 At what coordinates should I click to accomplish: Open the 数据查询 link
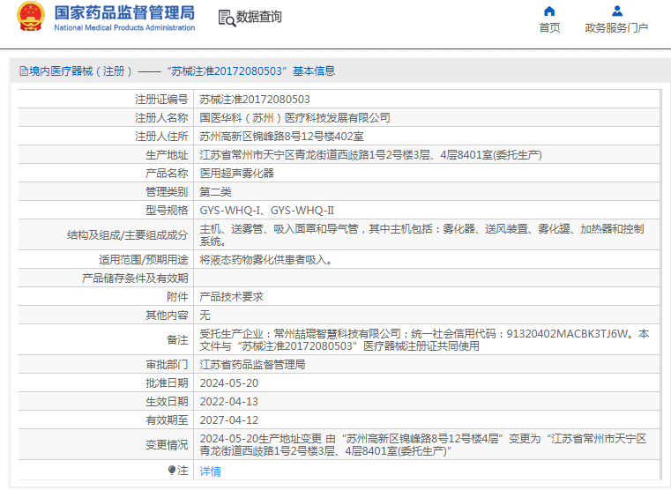coord(258,17)
